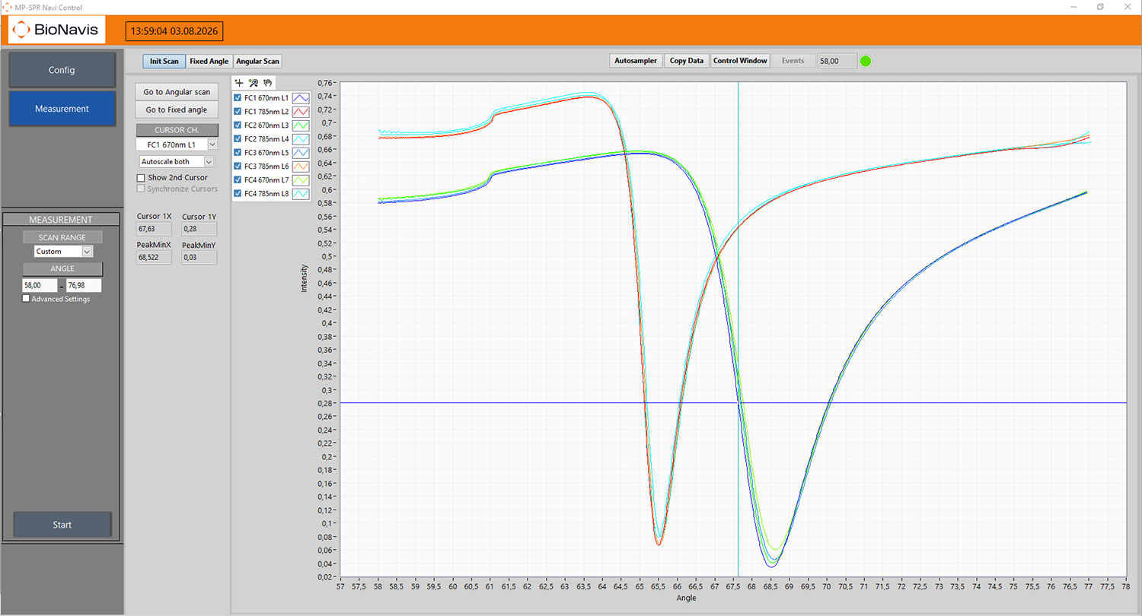1142x616 pixels.
Task: Click the Go to Fixed angle button
Action: [177, 110]
